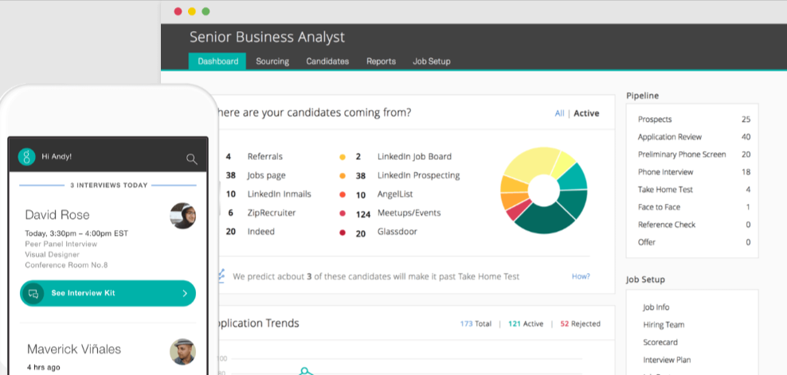787x375 pixels.
Task: Click the LinkedIn Inmails source row
Action: click(268, 194)
